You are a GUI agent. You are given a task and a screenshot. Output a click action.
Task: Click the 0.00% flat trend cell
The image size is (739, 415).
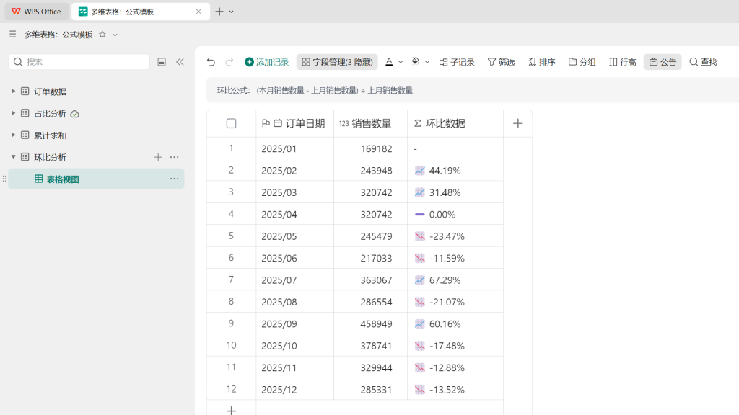(x=455, y=214)
